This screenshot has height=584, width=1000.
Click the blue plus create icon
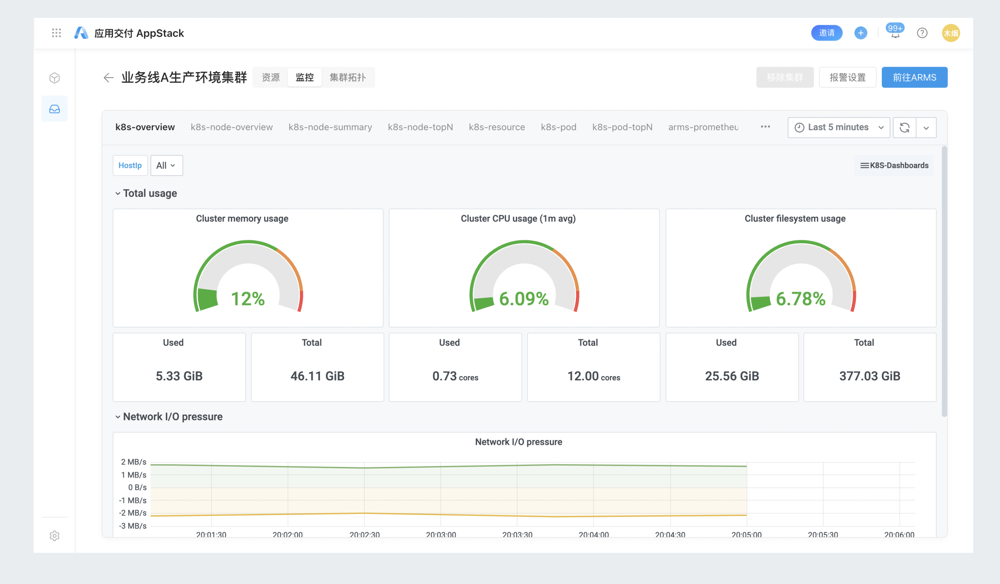[860, 33]
